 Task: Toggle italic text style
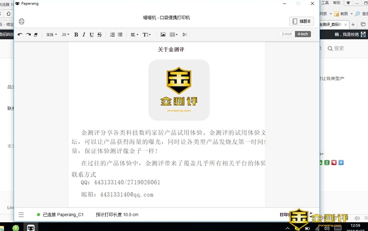point(84,35)
